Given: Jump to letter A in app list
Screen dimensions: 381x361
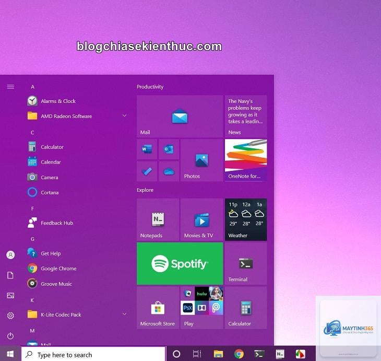Looking at the screenshot, I should point(32,87).
